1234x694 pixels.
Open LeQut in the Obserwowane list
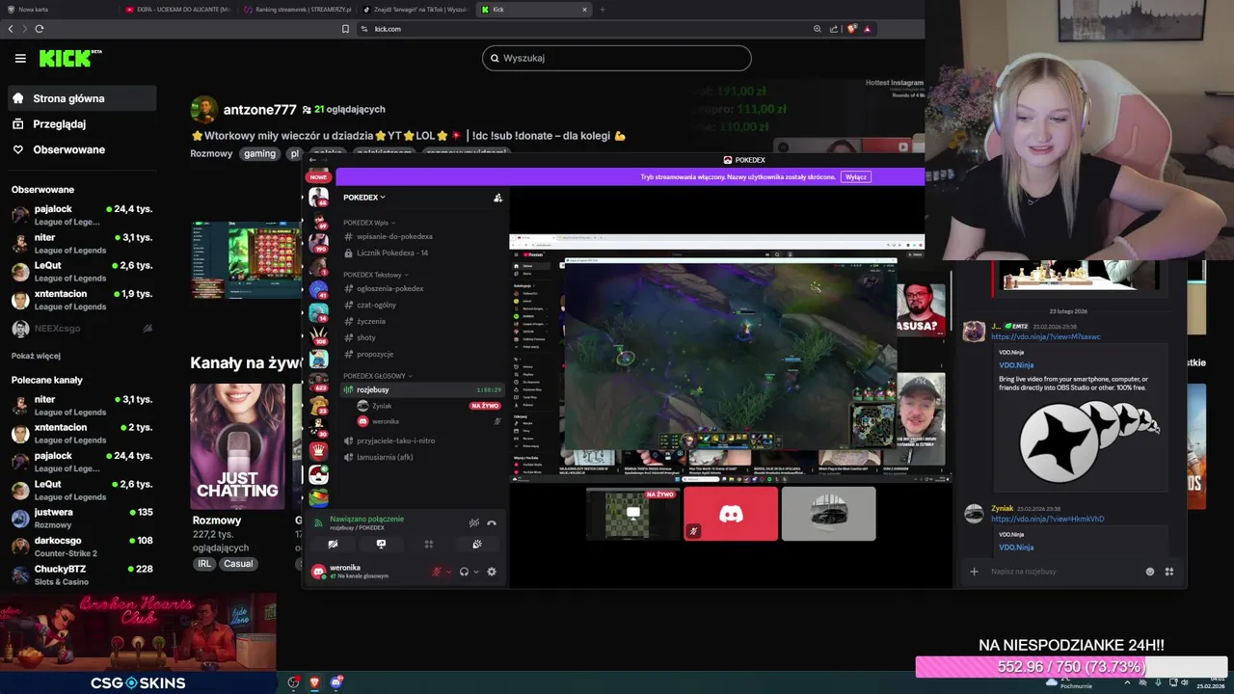tap(82, 272)
